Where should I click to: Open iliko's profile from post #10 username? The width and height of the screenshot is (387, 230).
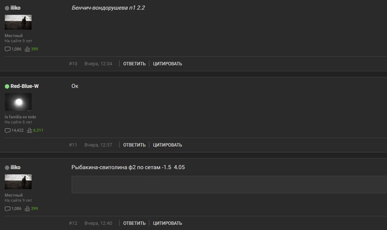pyautogui.click(x=15, y=8)
